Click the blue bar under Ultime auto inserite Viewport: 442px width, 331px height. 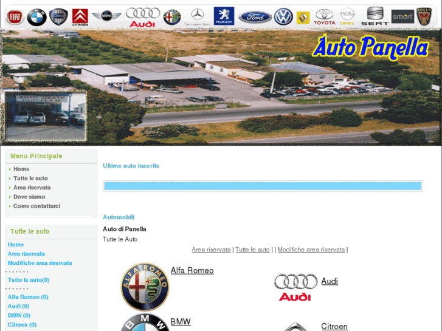(263, 186)
